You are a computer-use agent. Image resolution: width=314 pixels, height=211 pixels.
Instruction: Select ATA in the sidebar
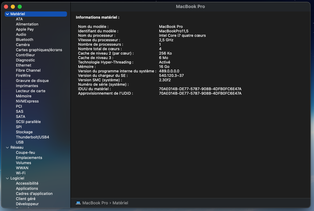tap(19, 19)
